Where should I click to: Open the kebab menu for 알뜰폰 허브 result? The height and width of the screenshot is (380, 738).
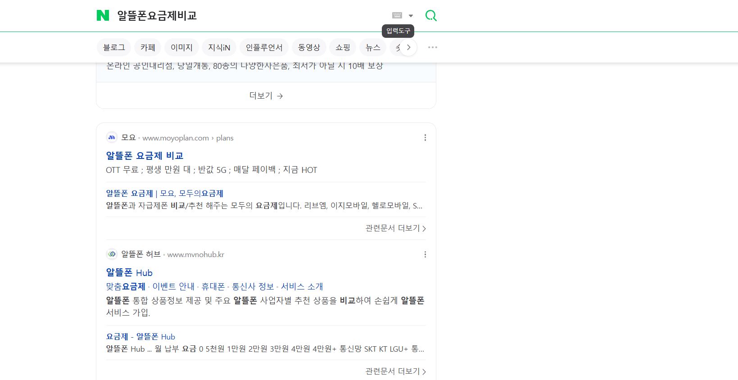click(x=425, y=254)
